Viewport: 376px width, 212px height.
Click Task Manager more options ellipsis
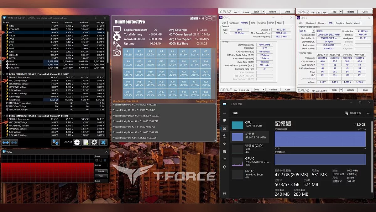368,113
